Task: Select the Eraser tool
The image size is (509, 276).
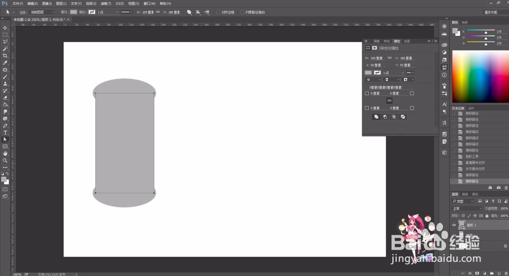Action: tap(5, 98)
